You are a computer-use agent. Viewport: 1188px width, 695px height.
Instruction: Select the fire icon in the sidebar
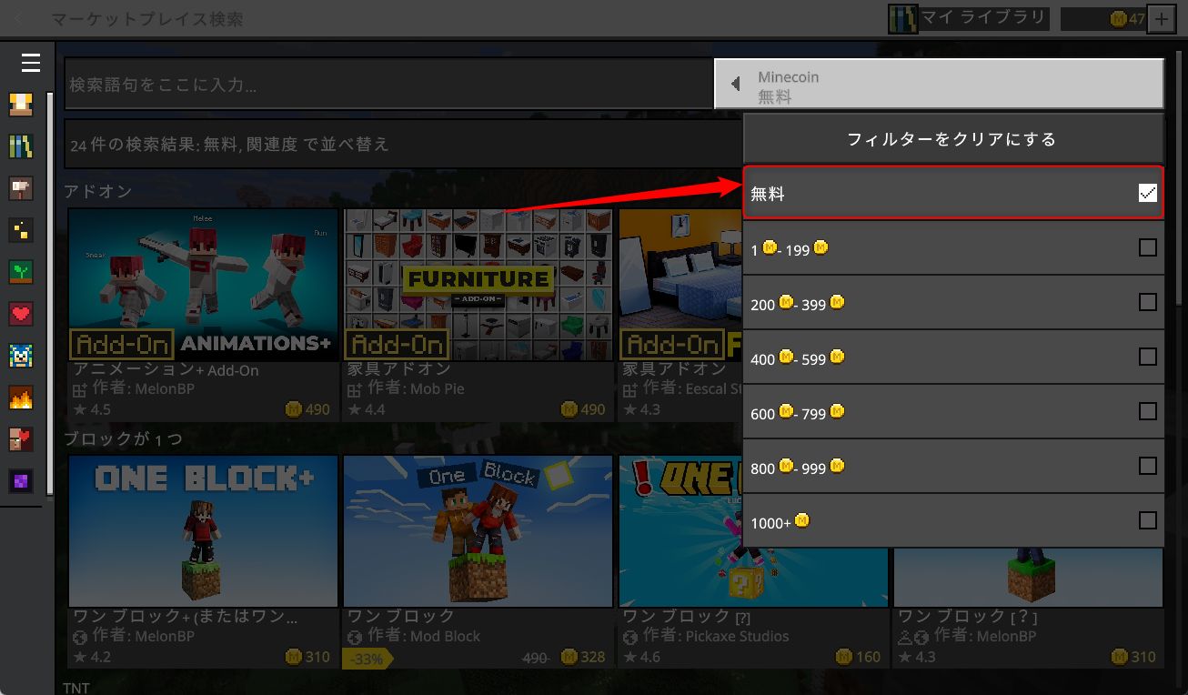click(x=21, y=398)
